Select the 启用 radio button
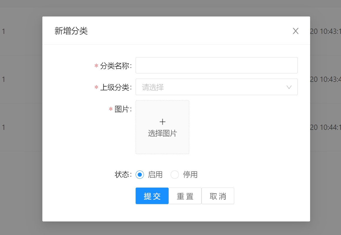341x235 pixels. [140, 175]
